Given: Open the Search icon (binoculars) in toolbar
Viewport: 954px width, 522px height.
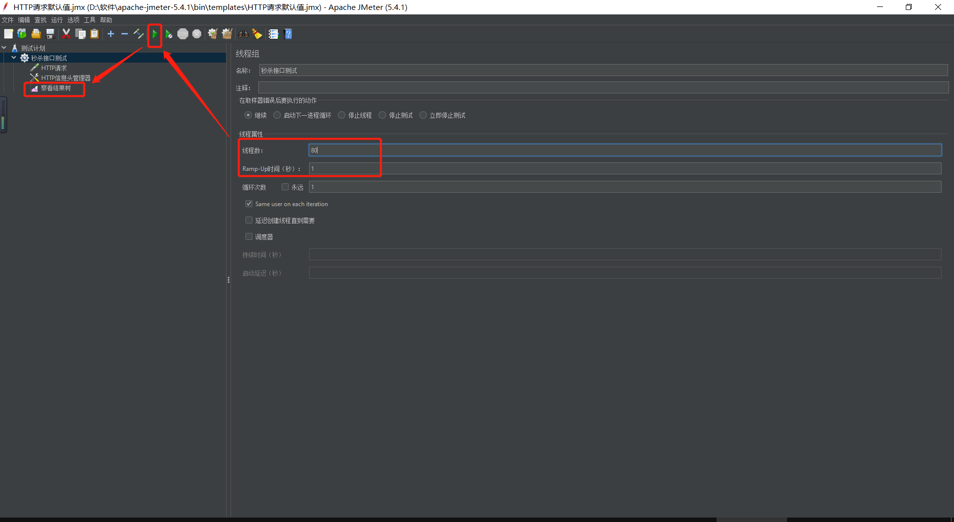Looking at the screenshot, I should tap(243, 34).
